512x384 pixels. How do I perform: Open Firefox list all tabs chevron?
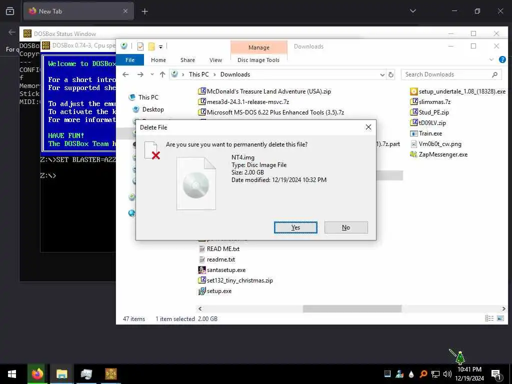click(412, 11)
